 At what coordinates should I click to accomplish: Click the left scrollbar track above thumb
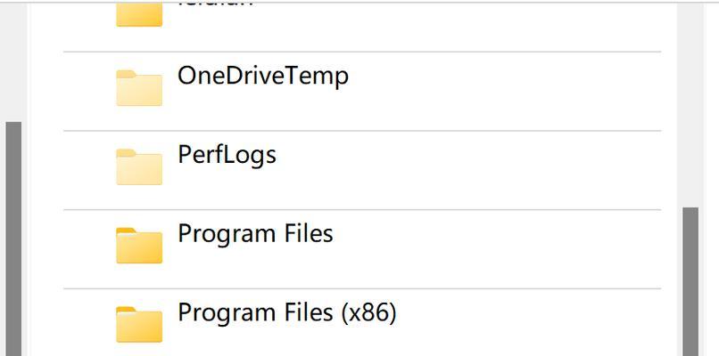pos(13,62)
